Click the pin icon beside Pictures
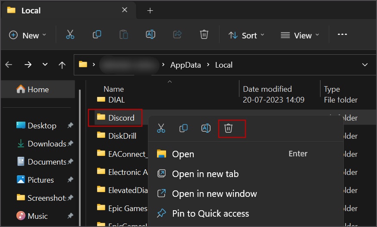The height and width of the screenshot is (227, 377). [x=70, y=180]
